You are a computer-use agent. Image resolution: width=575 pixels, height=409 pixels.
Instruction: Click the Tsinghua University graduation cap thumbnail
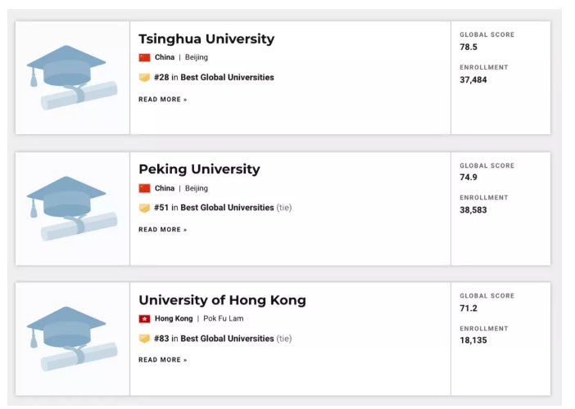point(72,78)
